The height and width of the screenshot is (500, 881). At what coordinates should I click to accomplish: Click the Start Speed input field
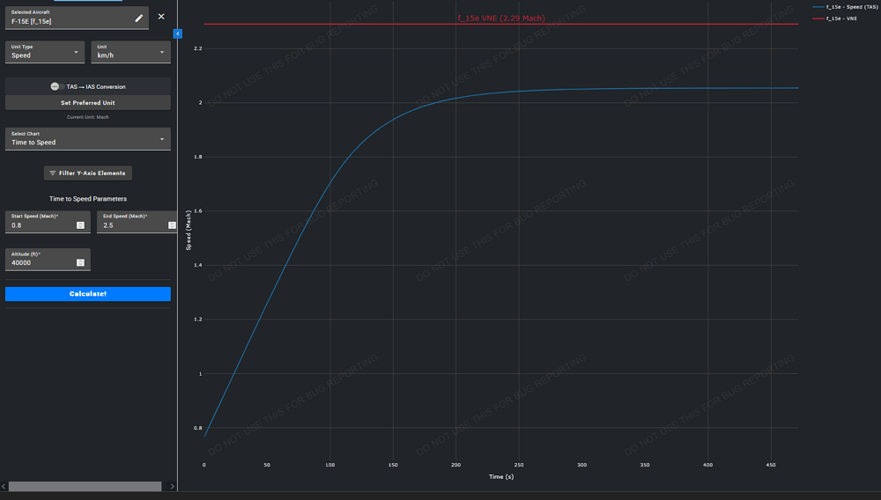[x=48, y=222]
